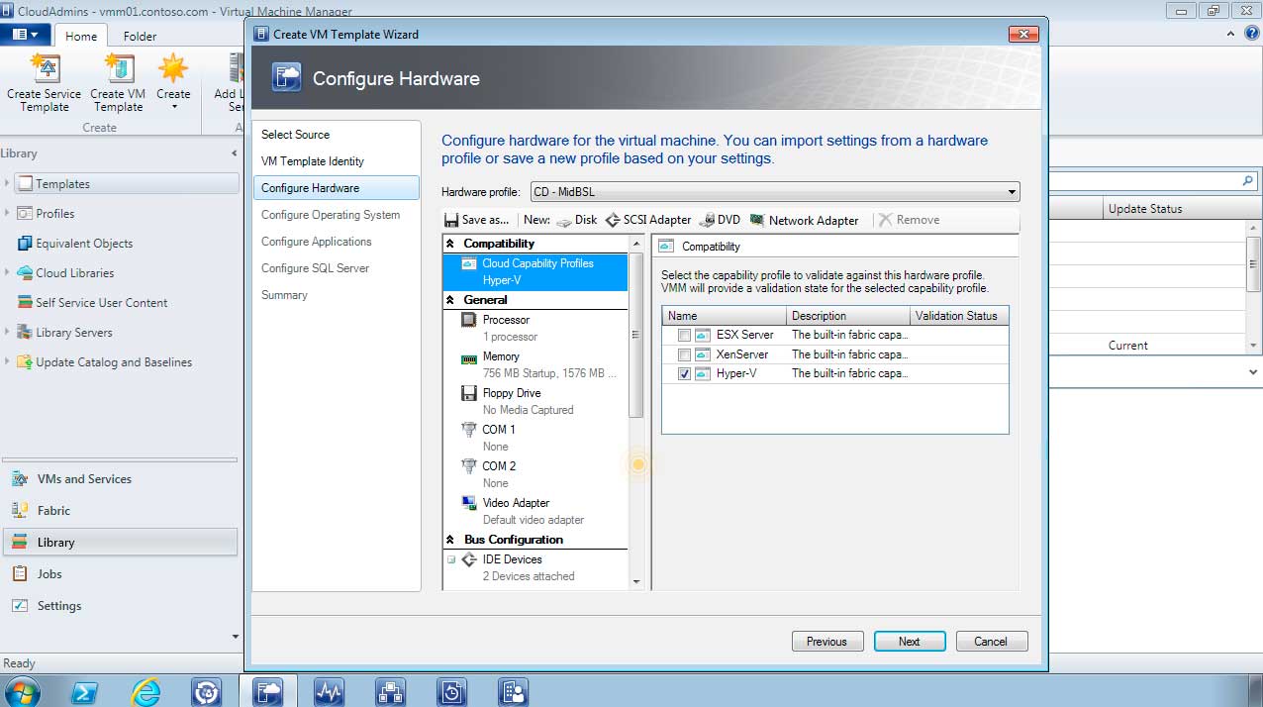Viewport: 1263px width, 707px height.
Task: Click the Create VM Template ribbon icon
Action: (x=118, y=83)
